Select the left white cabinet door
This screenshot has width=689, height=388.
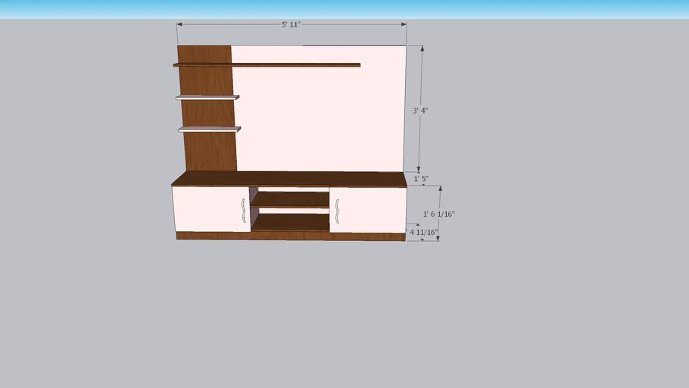tap(206, 209)
